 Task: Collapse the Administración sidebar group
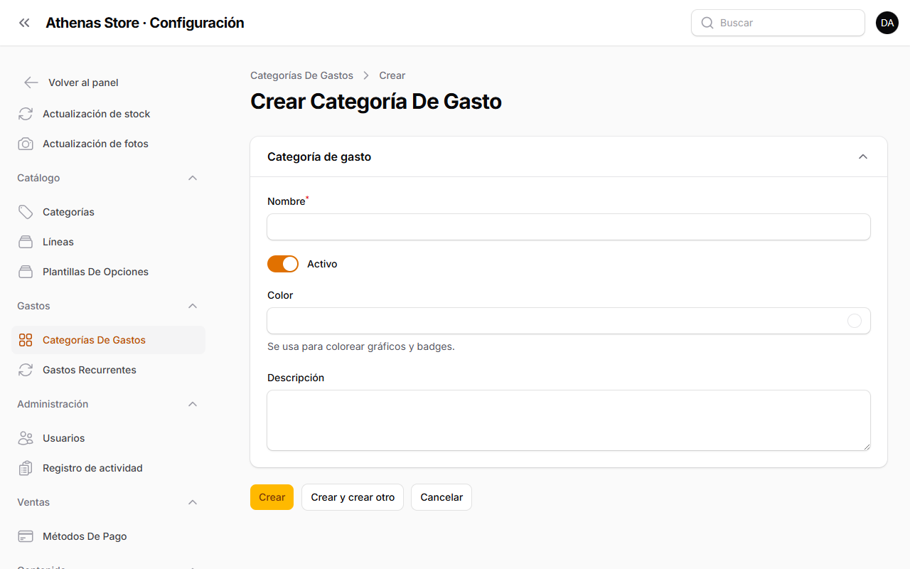pos(193,404)
